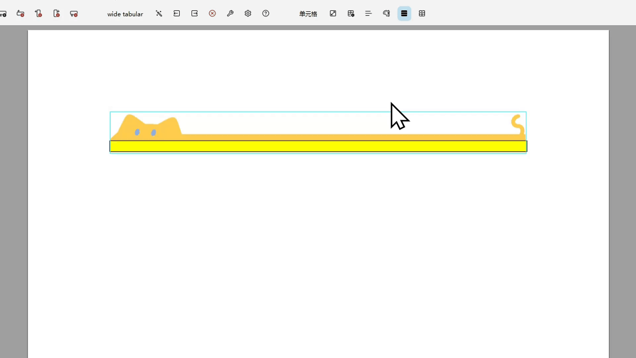This screenshot has height=358, width=636.
Task: Open the gear settings icon
Action: pyautogui.click(x=248, y=14)
